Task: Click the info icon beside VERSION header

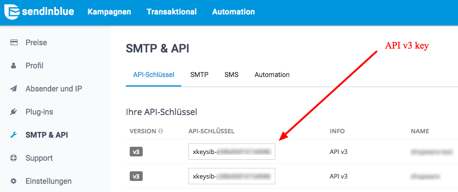Action: pos(161,131)
